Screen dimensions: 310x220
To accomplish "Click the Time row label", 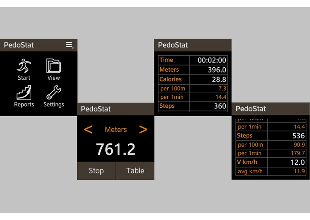I will (x=166, y=60).
